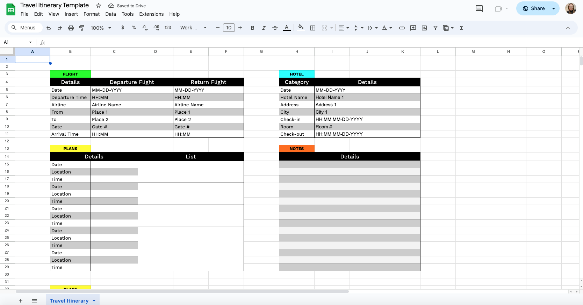Add a new sheet with plus button
Screen dimensions: 583x305
pos(21,301)
